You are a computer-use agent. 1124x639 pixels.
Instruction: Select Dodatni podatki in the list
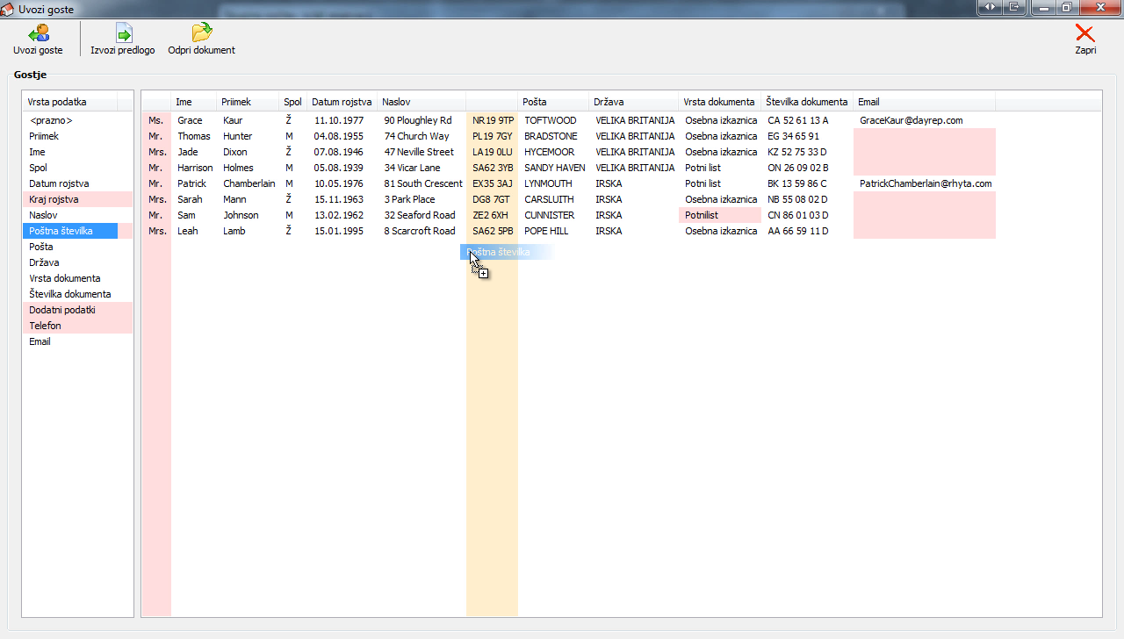[61, 310]
